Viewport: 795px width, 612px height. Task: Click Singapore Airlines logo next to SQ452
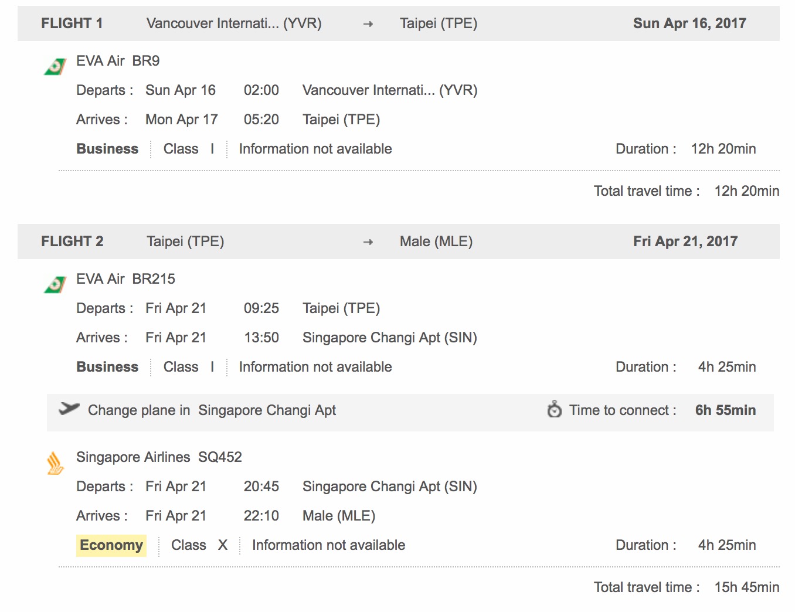[x=55, y=463]
